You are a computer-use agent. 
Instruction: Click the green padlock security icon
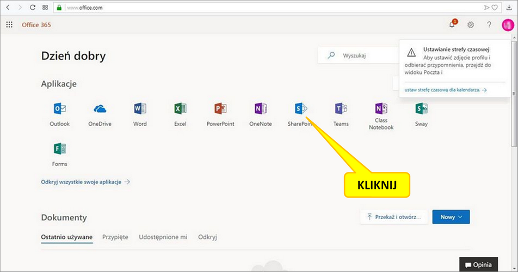pos(59,7)
